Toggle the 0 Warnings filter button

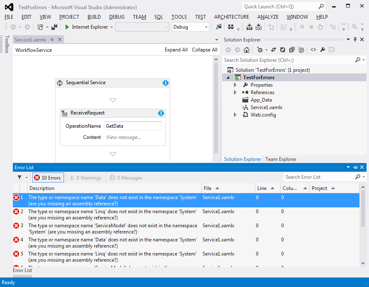86,178
